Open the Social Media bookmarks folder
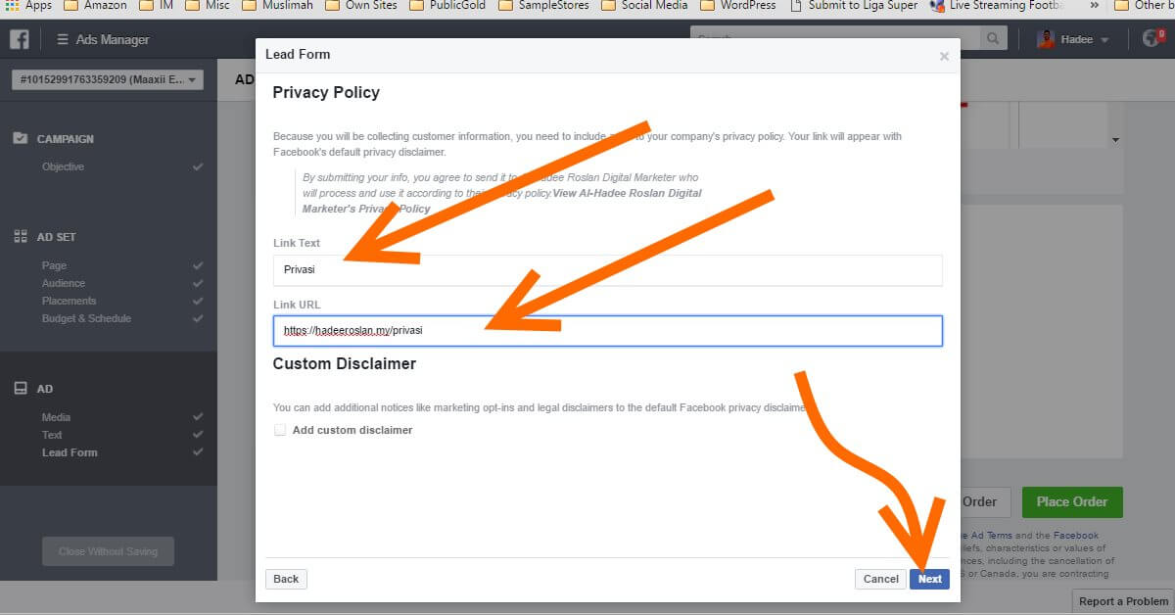This screenshot has width=1175, height=615. (643, 5)
